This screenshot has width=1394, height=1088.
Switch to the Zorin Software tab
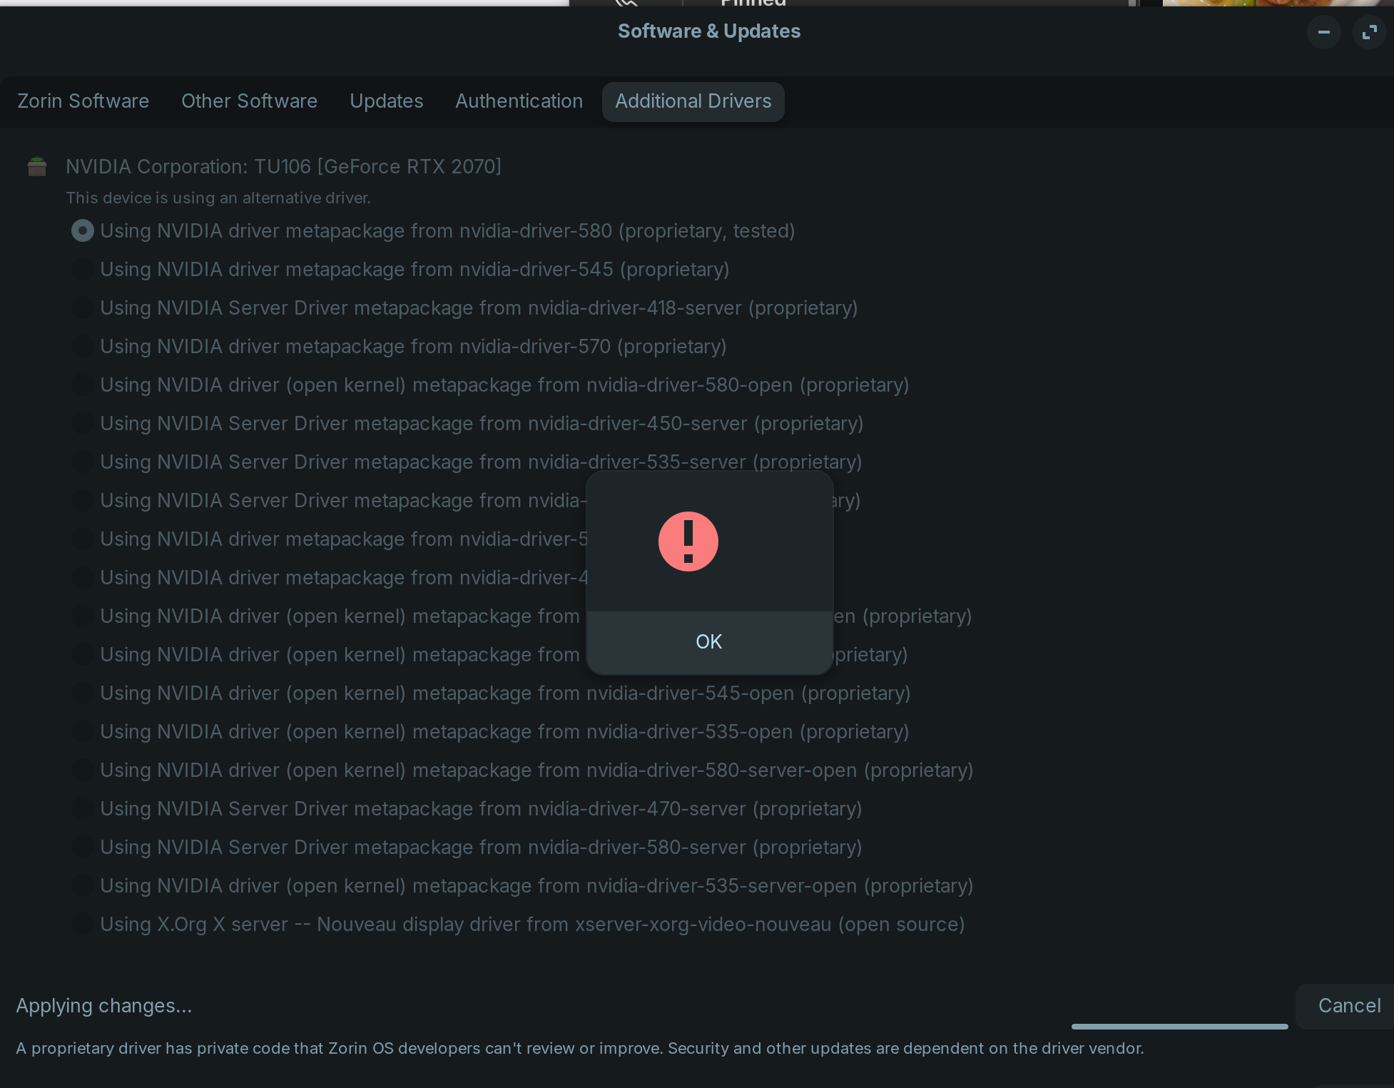(83, 101)
